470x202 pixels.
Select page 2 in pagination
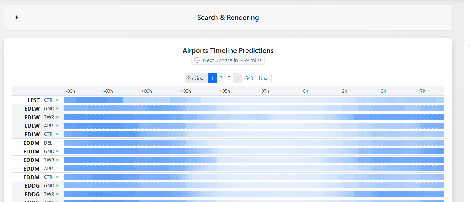point(221,78)
